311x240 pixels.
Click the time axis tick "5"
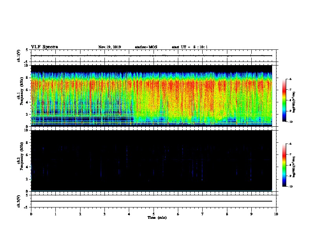click(x=154, y=214)
